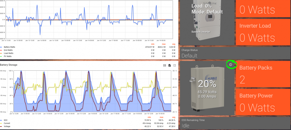Open the Battery Packs tile

pos(262,74)
